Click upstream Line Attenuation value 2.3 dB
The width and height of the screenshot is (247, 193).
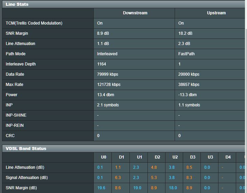pos(184,44)
